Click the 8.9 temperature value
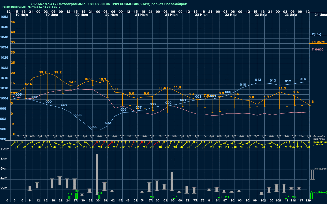 (221, 93)
